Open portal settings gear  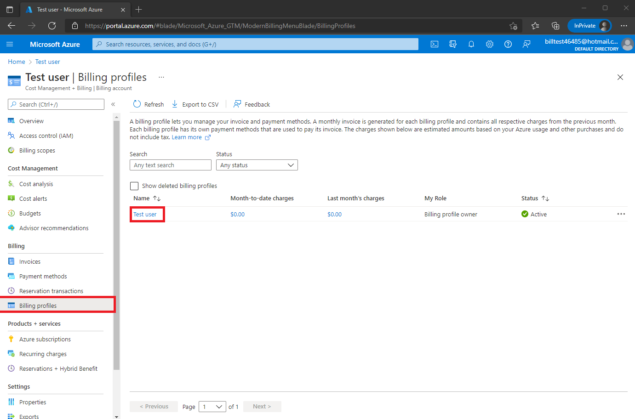point(490,44)
